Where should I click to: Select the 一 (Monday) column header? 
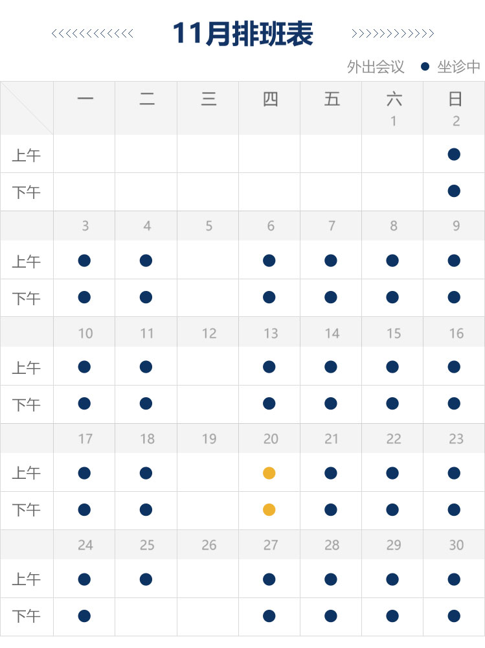pyautogui.click(x=85, y=99)
